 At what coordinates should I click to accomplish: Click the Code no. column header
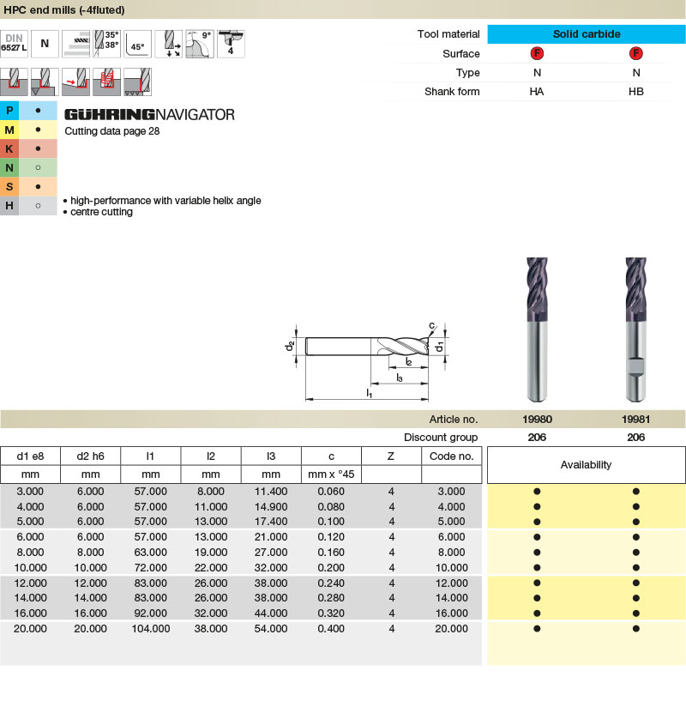451,456
